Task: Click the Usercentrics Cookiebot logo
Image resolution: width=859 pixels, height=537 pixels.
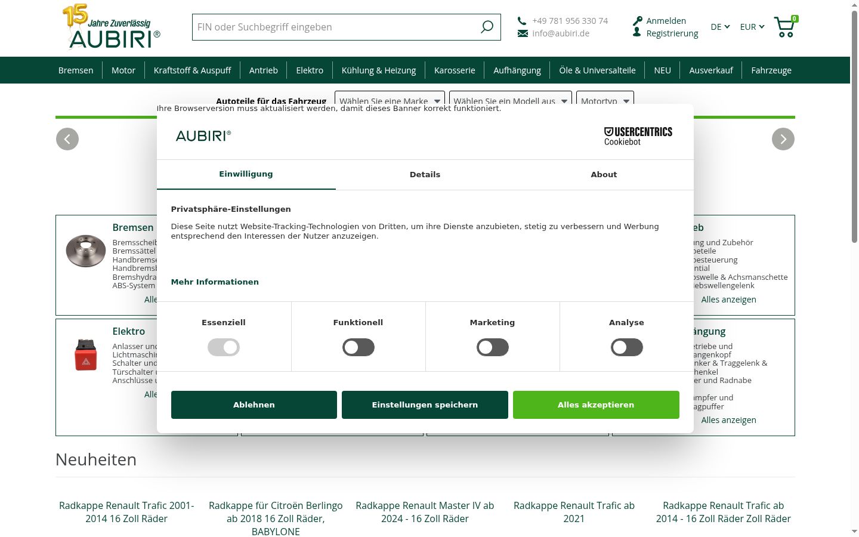Action: pos(638,136)
